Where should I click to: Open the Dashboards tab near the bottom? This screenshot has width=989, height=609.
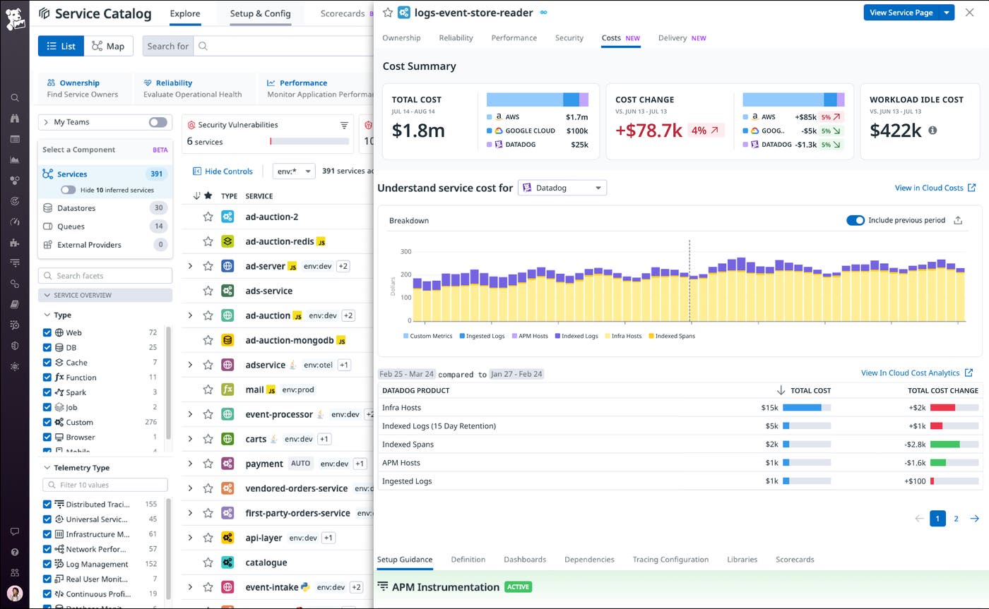524,559
